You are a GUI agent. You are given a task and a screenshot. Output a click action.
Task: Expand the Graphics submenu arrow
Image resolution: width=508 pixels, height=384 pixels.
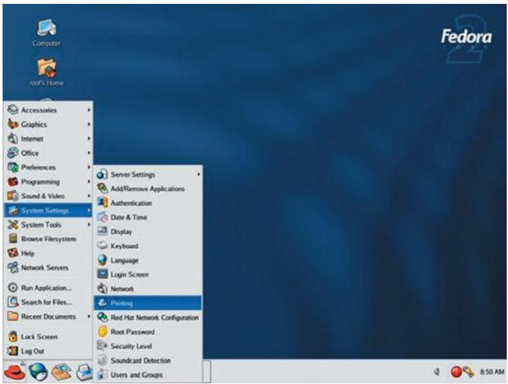88,124
